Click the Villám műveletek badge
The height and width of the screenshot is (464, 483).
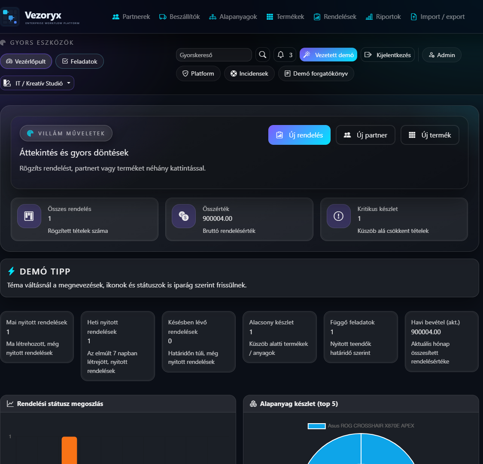point(66,133)
